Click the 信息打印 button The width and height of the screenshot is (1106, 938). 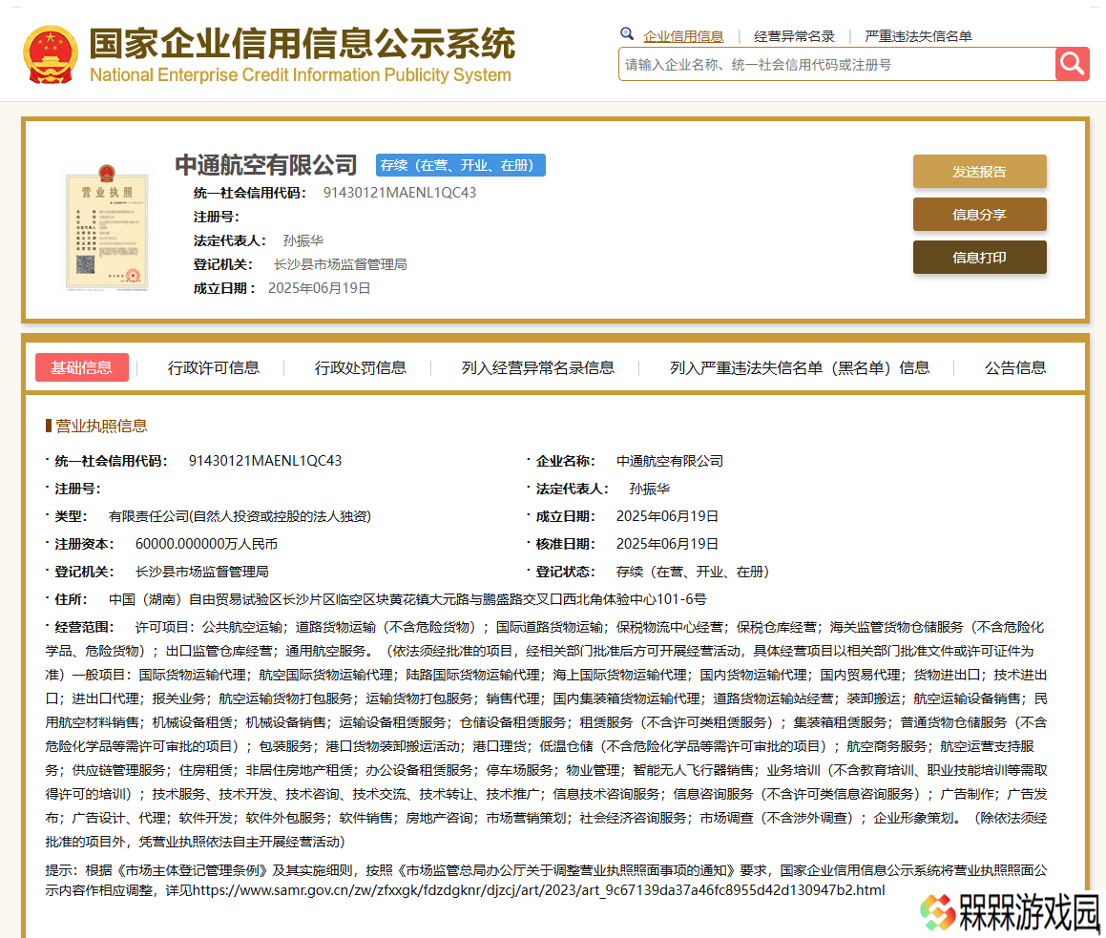coord(979,258)
